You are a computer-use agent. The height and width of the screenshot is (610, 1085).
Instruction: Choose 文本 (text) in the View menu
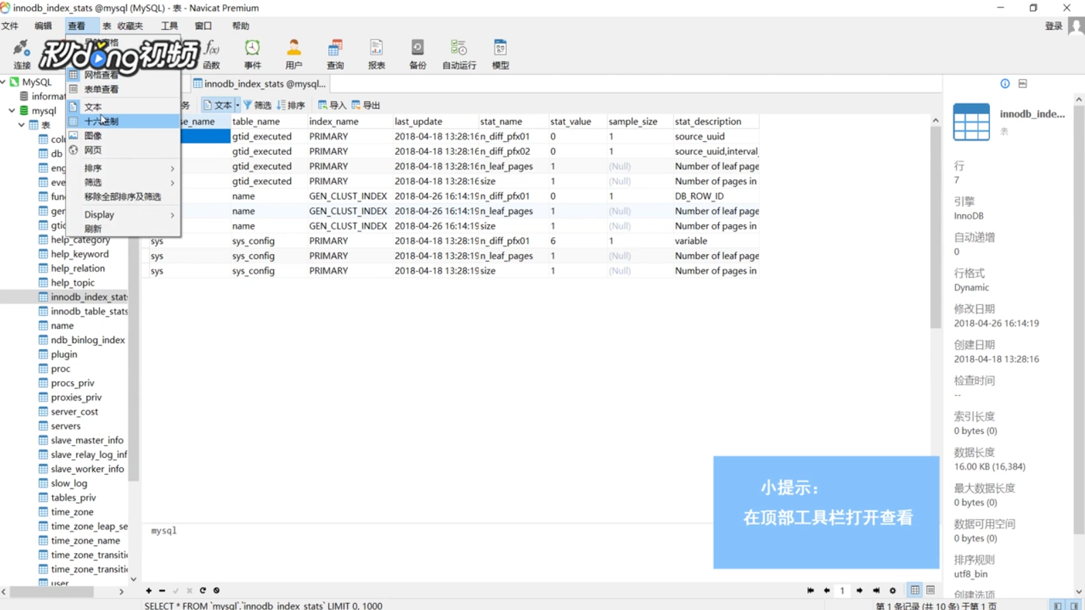(x=123, y=107)
